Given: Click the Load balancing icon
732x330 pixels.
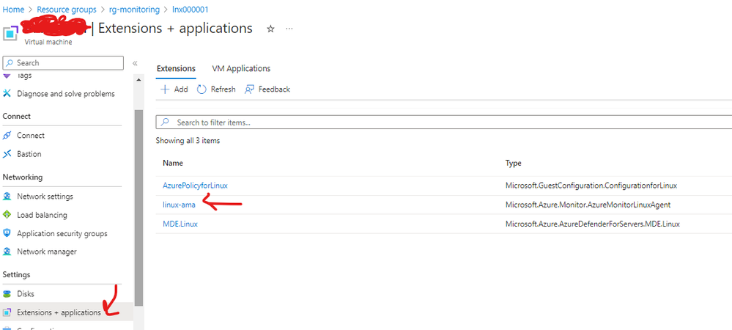Looking at the screenshot, I should pos(7,215).
